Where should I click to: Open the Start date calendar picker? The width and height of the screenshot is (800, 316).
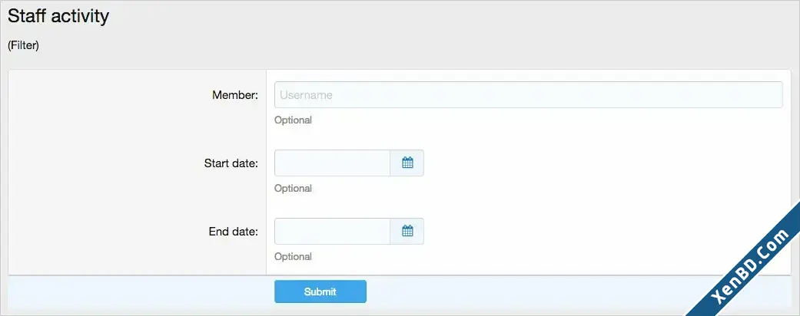407,163
